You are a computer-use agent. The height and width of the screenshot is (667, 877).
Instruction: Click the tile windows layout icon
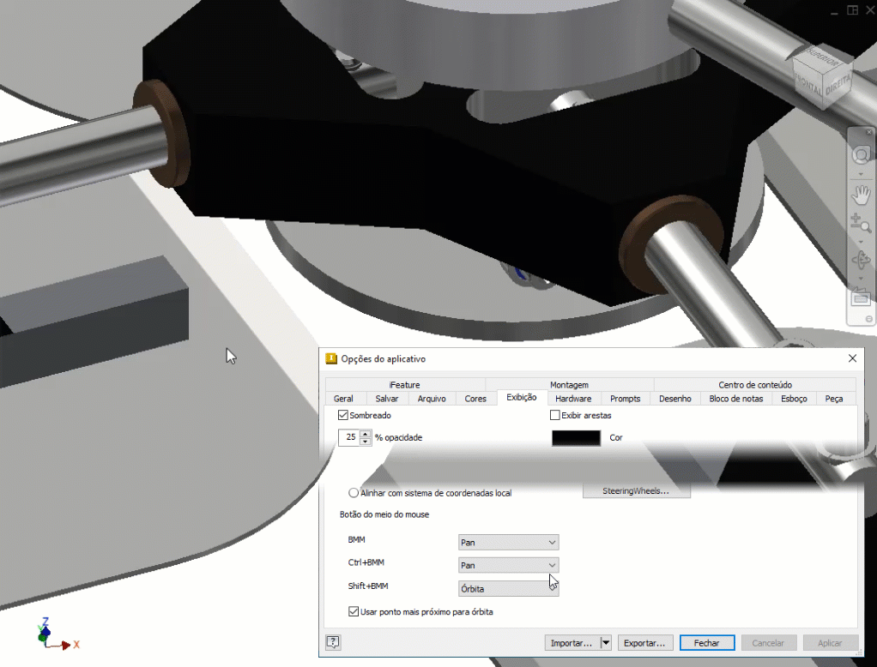coord(852,10)
